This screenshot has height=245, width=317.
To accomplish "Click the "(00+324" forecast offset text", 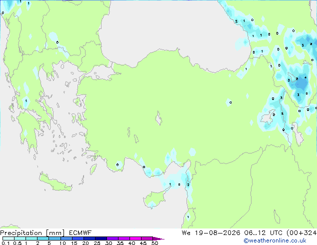I will pyautogui.click(x=301, y=233).
